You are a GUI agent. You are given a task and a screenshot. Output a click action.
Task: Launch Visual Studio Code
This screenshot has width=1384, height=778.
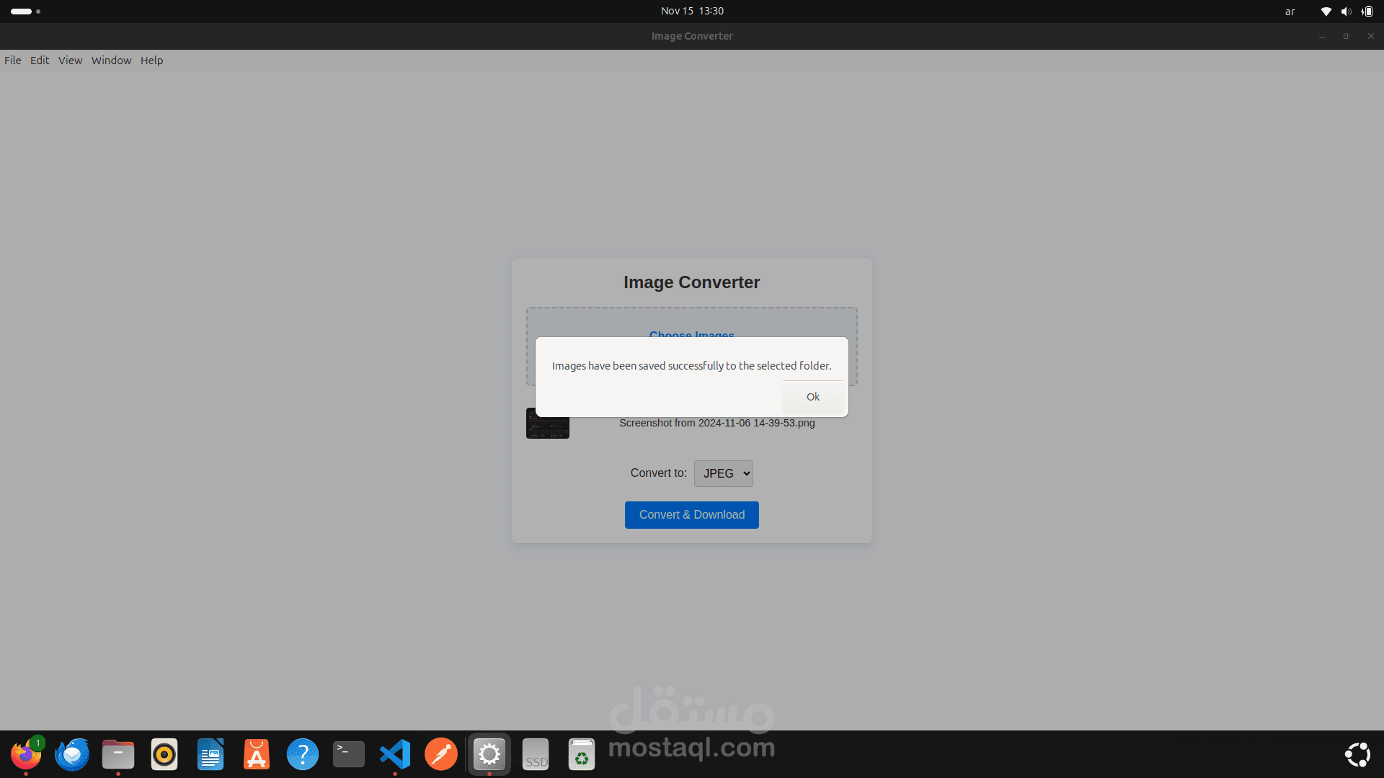point(395,754)
